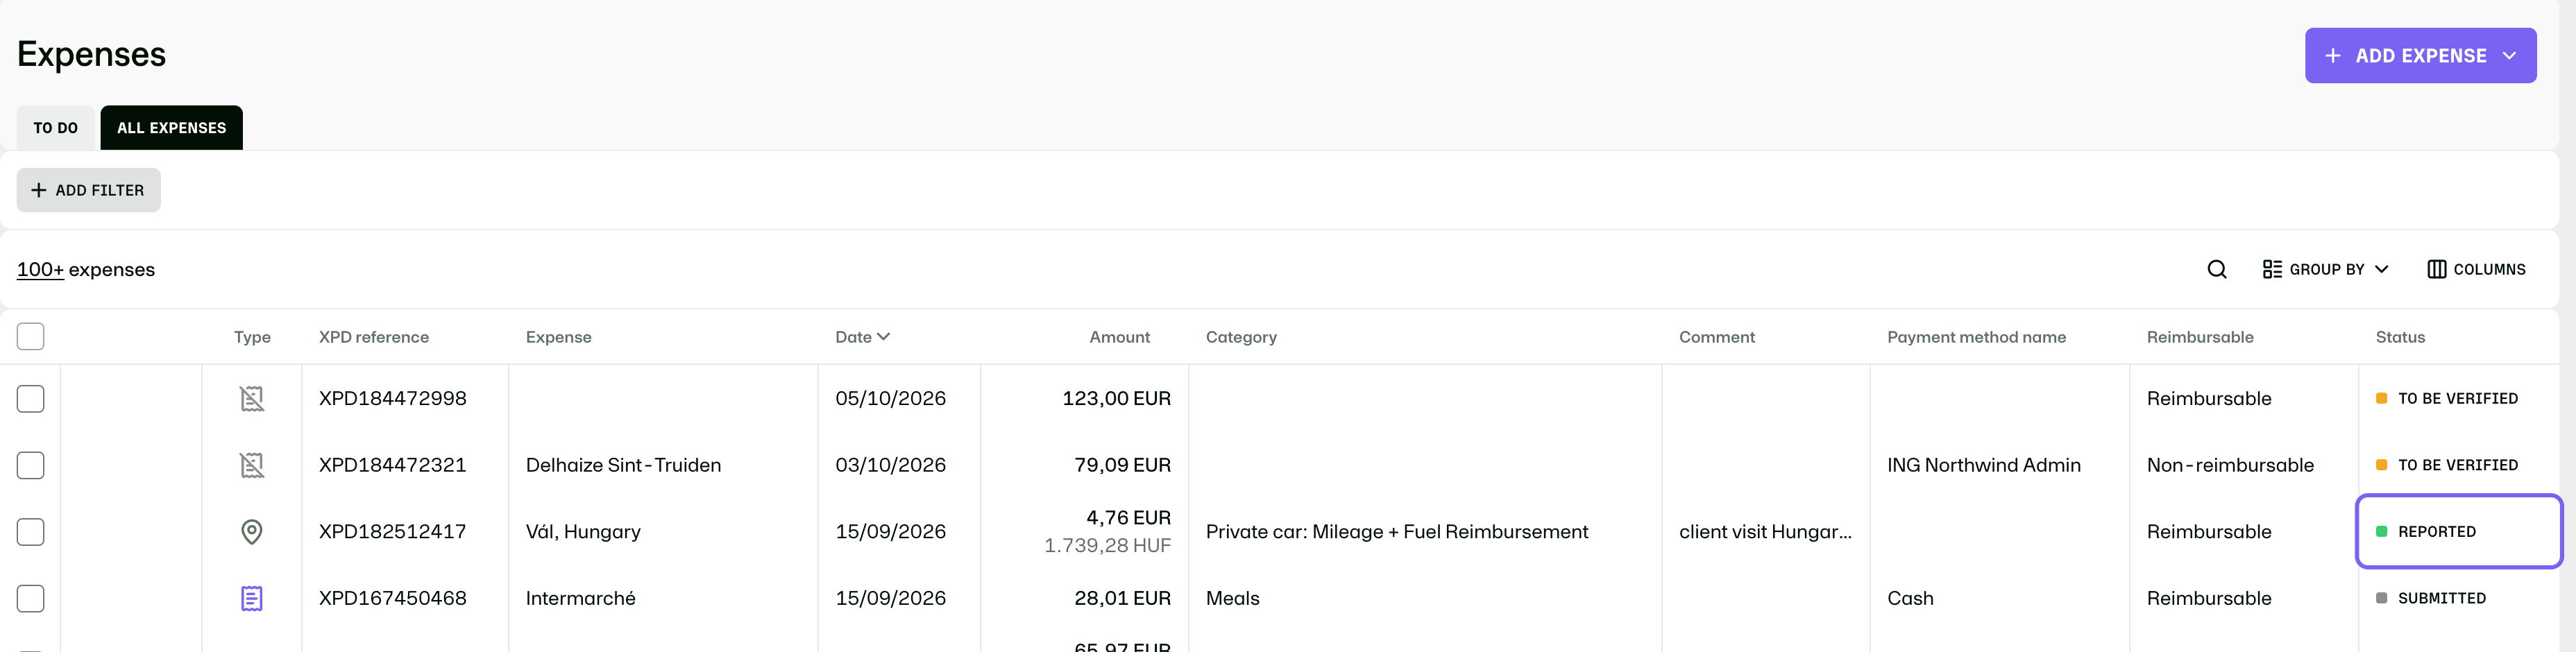Click the 05/10/2026 date cell
The image size is (2576, 652).
coord(890,398)
